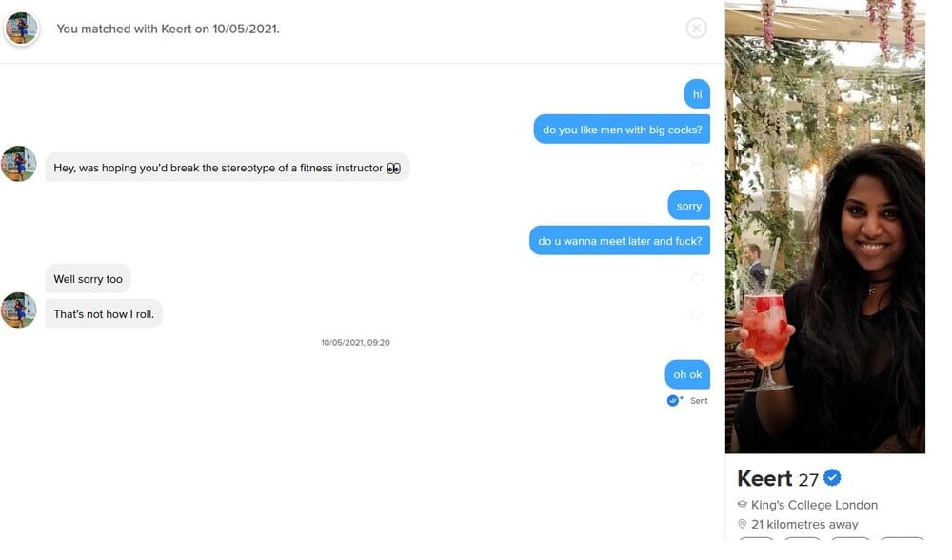The image size is (952, 560).
Task: Click the "Well sorry too" reply bubble
Action: pos(88,279)
